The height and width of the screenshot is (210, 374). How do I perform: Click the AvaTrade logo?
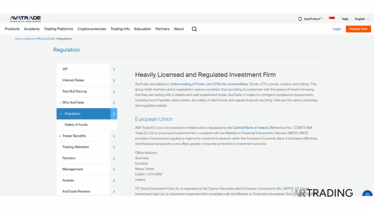[x=25, y=19]
